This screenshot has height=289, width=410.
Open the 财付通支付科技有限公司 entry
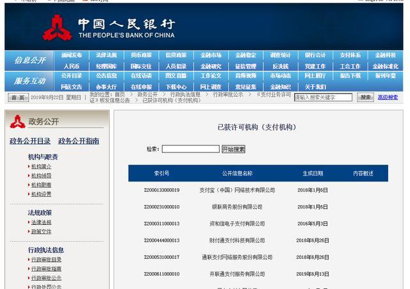click(x=237, y=240)
